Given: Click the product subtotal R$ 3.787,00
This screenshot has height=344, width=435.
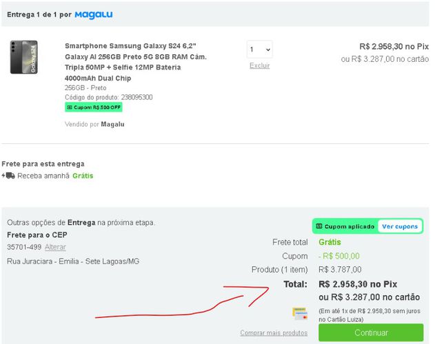Looking at the screenshot, I should [340, 270].
